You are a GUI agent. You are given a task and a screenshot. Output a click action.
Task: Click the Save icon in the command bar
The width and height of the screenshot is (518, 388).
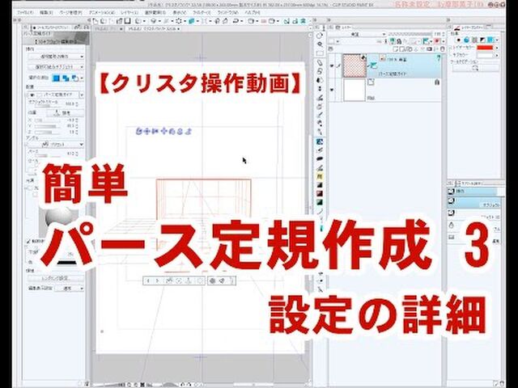click(128, 21)
